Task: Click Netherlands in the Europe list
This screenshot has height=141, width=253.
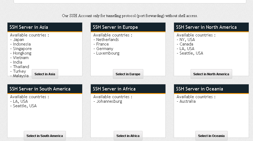Action: pyautogui.click(x=108, y=40)
